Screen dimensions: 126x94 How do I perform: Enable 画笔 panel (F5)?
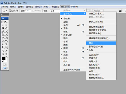[x=73, y=32]
